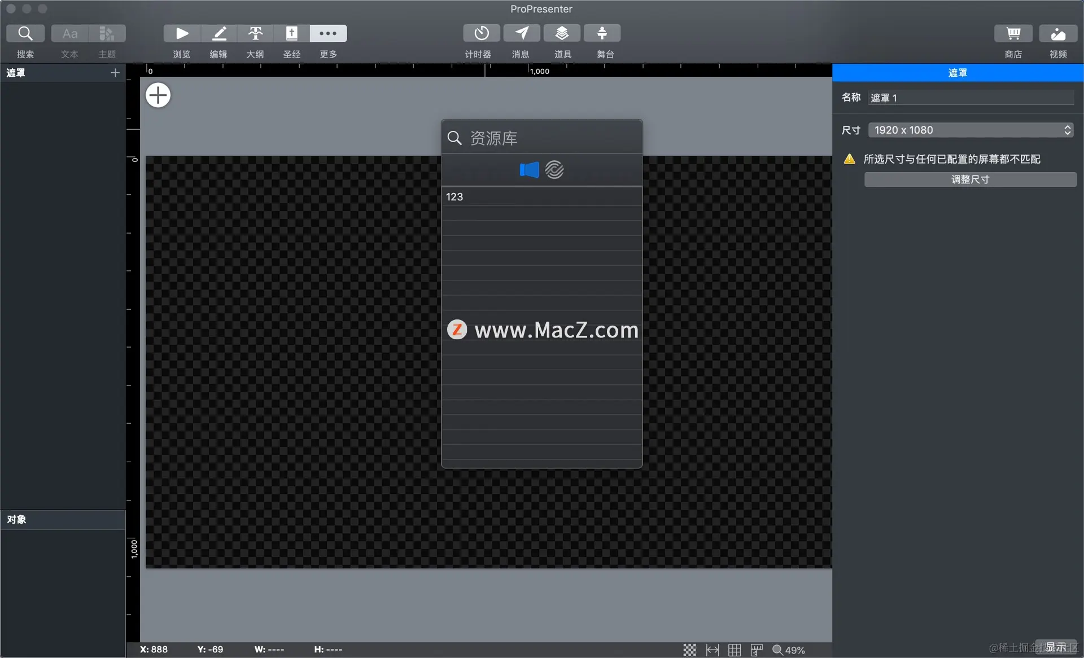
Task: Switch to Show (浏览) view
Action: coord(182,33)
